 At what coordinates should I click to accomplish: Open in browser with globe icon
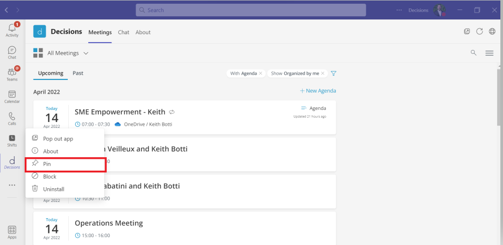click(x=492, y=31)
